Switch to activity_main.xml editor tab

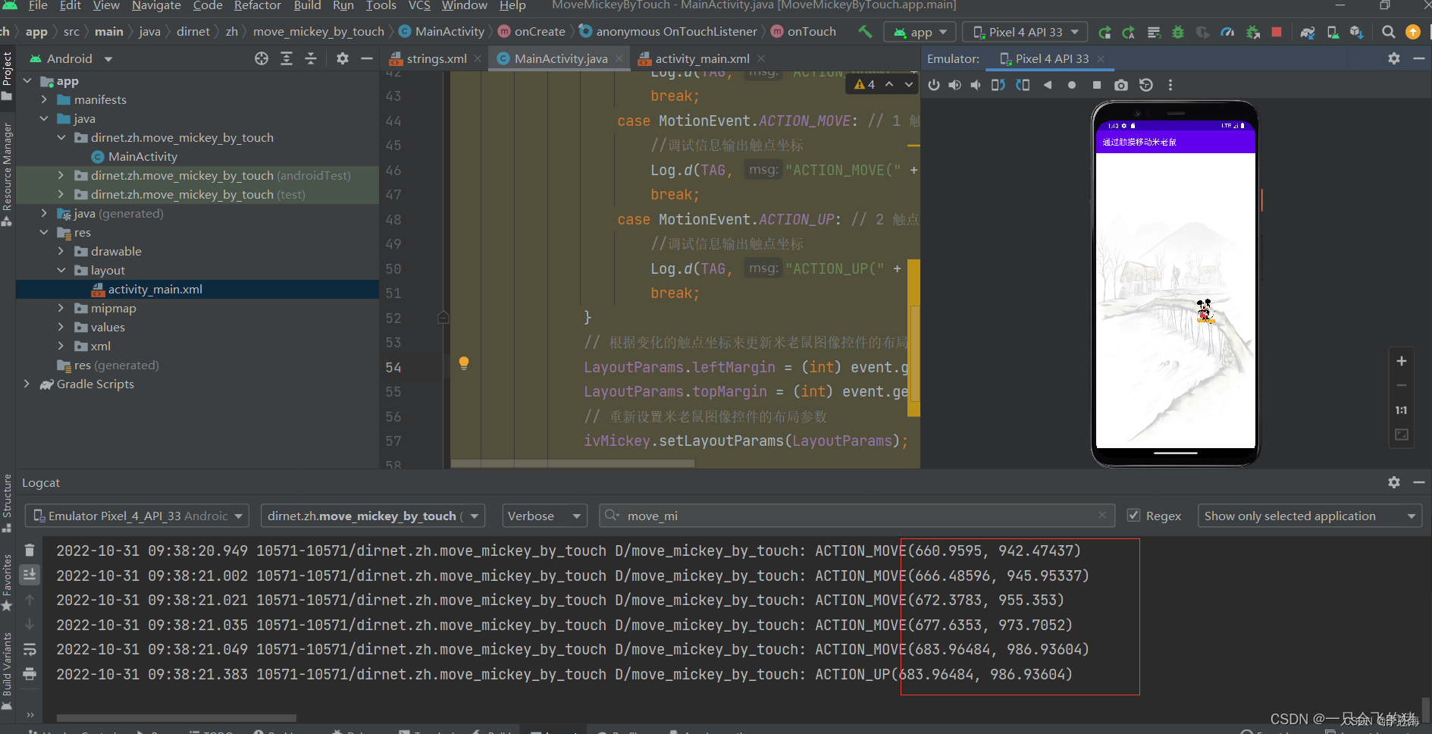pos(701,58)
